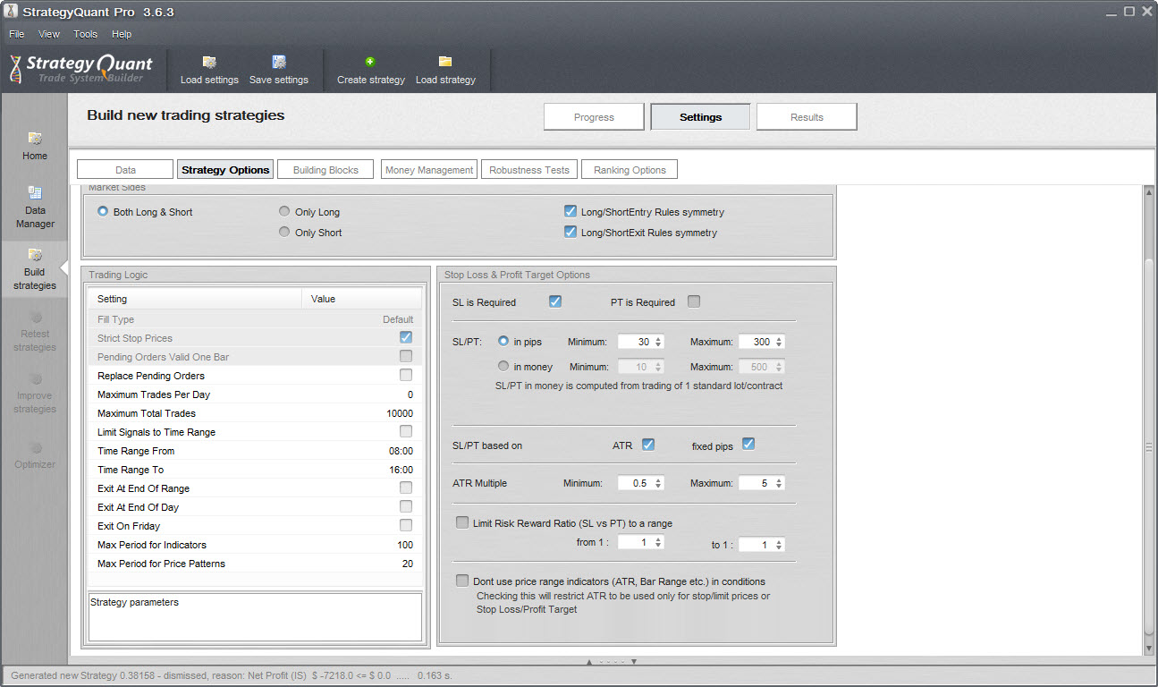Click pips Maximum spinner showing 300
1158x687 pixels.
point(762,342)
